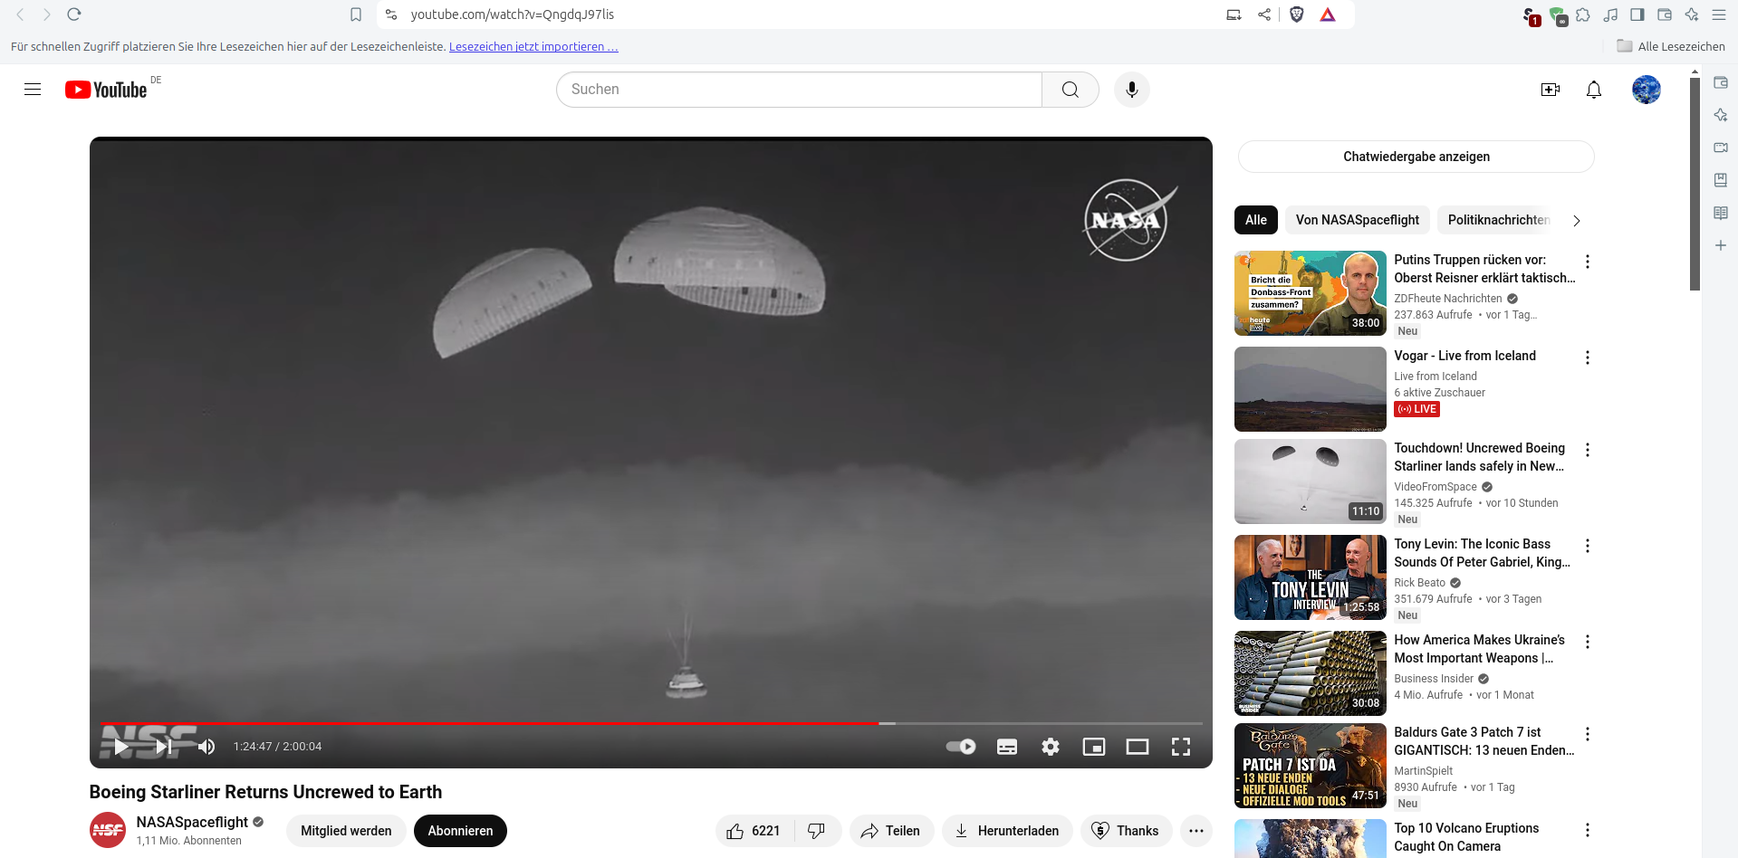The height and width of the screenshot is (858, 1738).
Task: Show chat replay via Chatwiedergabe anzeigen
Action: pos(1416,157)
